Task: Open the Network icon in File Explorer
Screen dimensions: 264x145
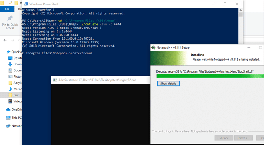Action: pos(8,126)
